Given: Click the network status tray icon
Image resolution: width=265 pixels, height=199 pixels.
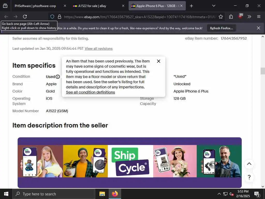Looking at the screenshot, I should [225, 194].
